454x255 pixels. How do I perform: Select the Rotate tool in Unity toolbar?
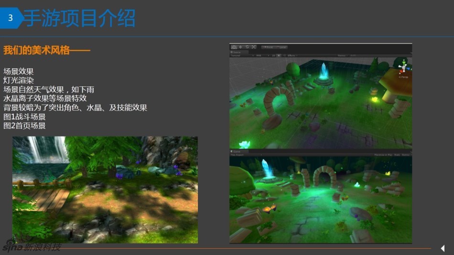(247, 47)
